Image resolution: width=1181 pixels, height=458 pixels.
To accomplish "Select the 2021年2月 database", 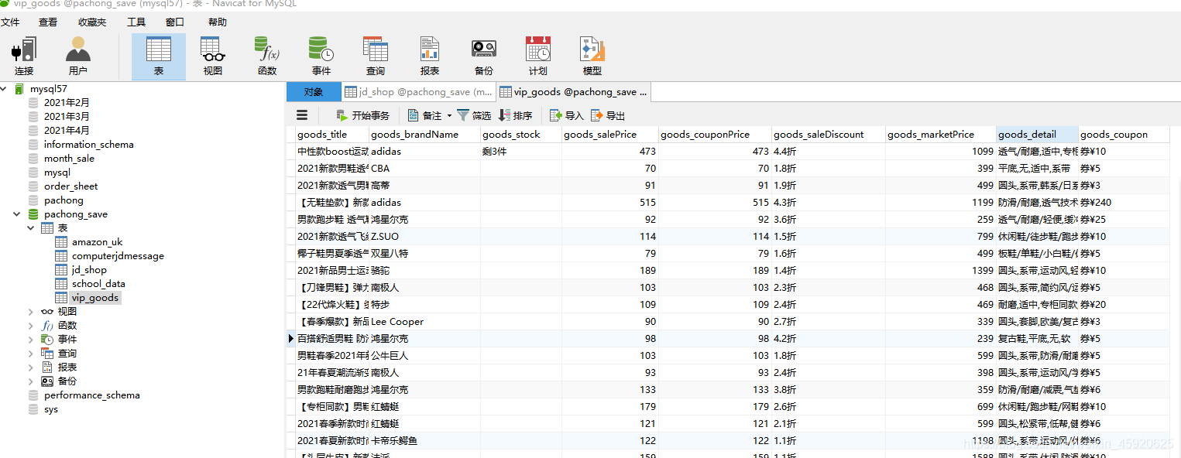I will (67, 103).
